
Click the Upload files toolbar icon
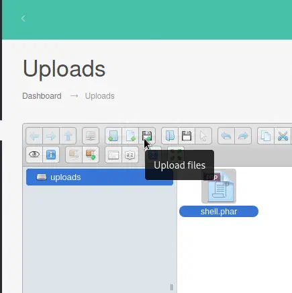click(x=147, y=136)
